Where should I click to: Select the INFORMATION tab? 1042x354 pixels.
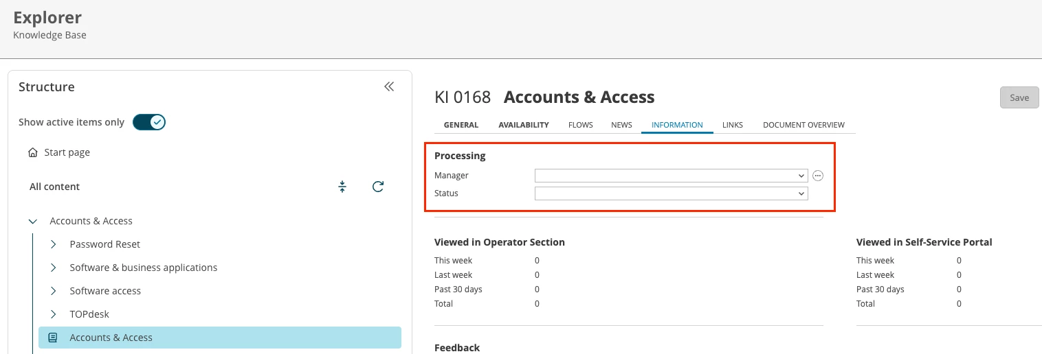click(677, 125)
